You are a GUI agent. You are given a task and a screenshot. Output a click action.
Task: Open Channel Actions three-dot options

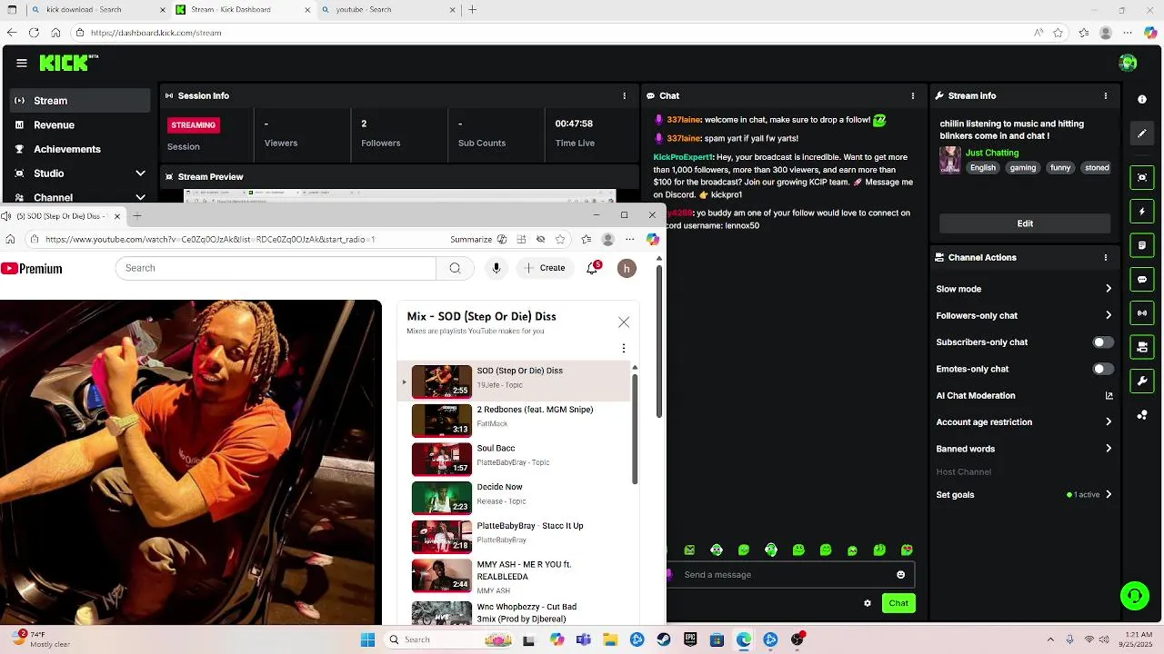coord(1106,257)
